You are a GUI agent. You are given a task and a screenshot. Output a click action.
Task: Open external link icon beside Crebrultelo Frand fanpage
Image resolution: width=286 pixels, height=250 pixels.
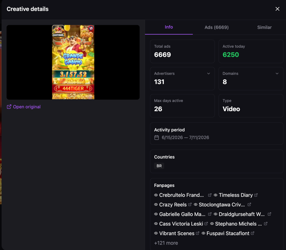click(209, 195)
